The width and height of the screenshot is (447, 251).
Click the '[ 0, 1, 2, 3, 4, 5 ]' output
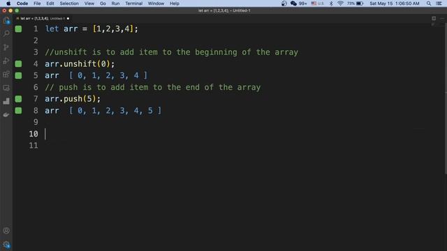[115, 110]
